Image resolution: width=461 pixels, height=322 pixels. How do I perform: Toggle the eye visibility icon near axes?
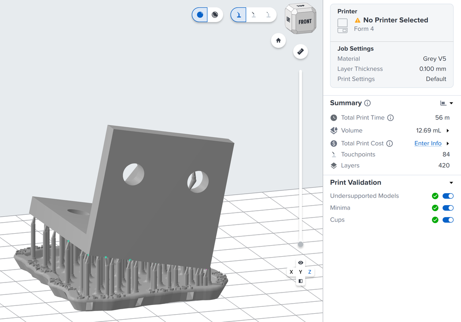[301, 263]
